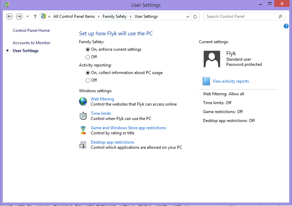Click the Time limits clock icon
This screenshot has height=206, width=292.
pyautogui.click(x=83, y=116)
